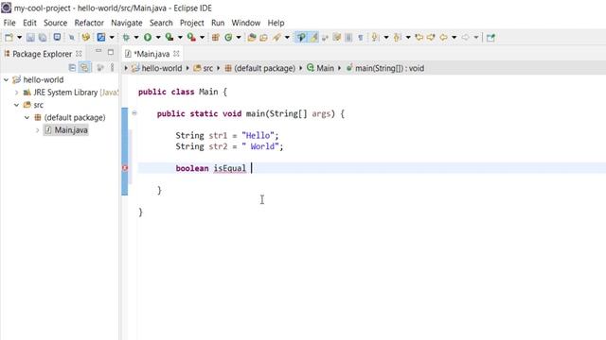Image resolution: width=606 pixels, height=340 pixels.
Task: Click the Save All toolbar icon
Action: [x=43, y=38]
